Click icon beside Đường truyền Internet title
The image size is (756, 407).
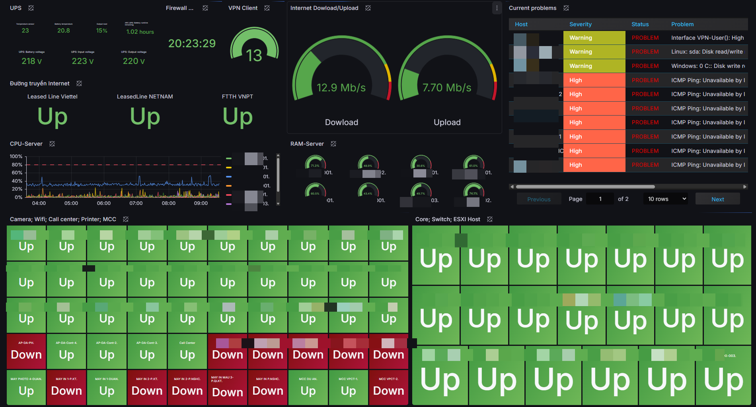(79, 83)
